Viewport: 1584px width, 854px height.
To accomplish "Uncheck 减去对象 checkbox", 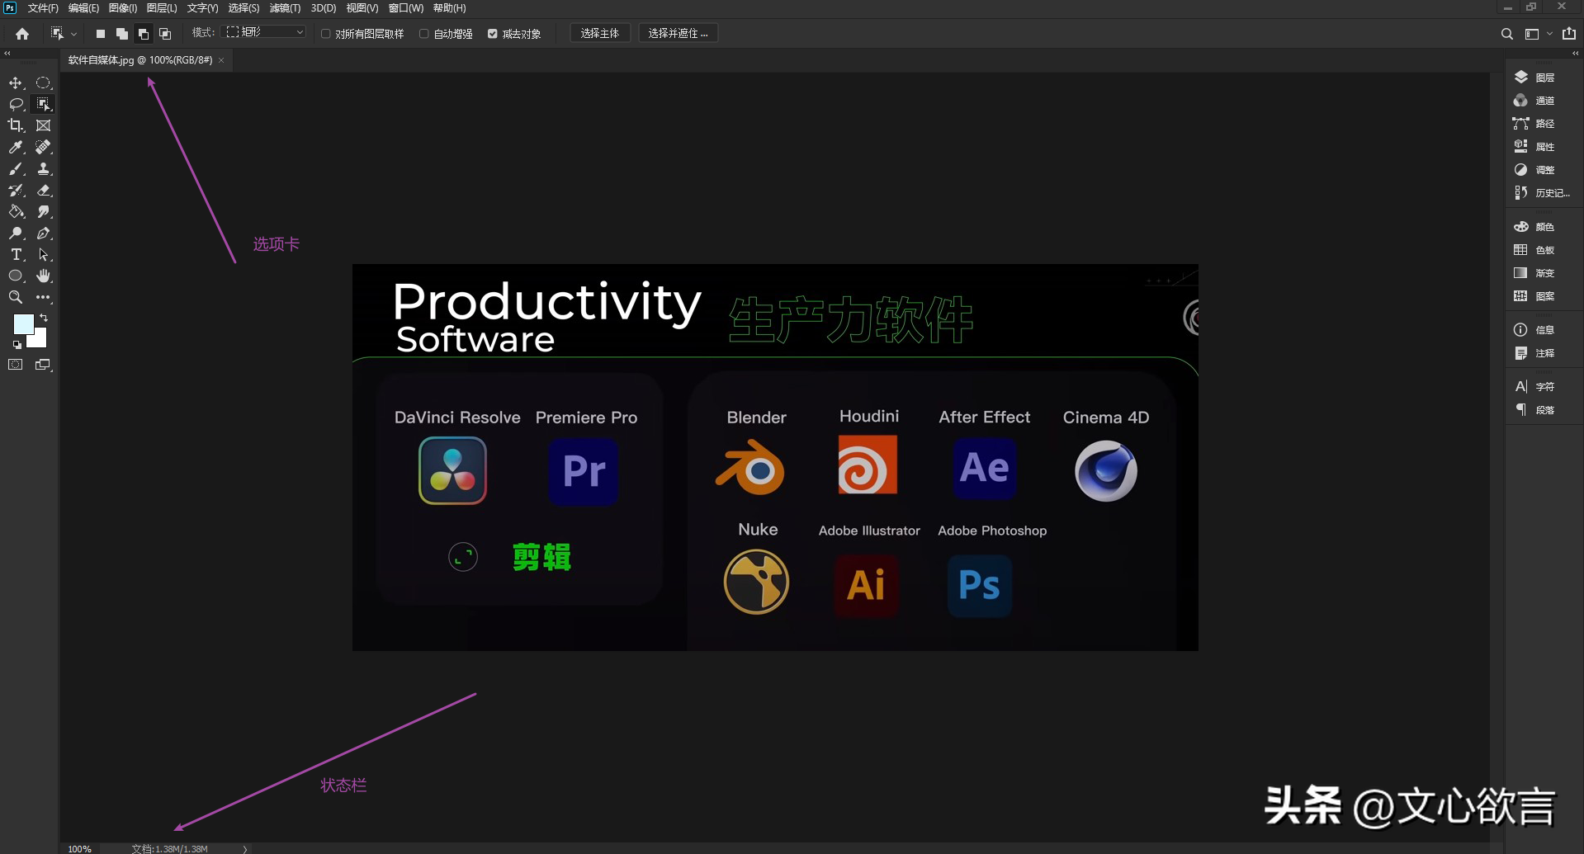I will [x=493, y=34].
